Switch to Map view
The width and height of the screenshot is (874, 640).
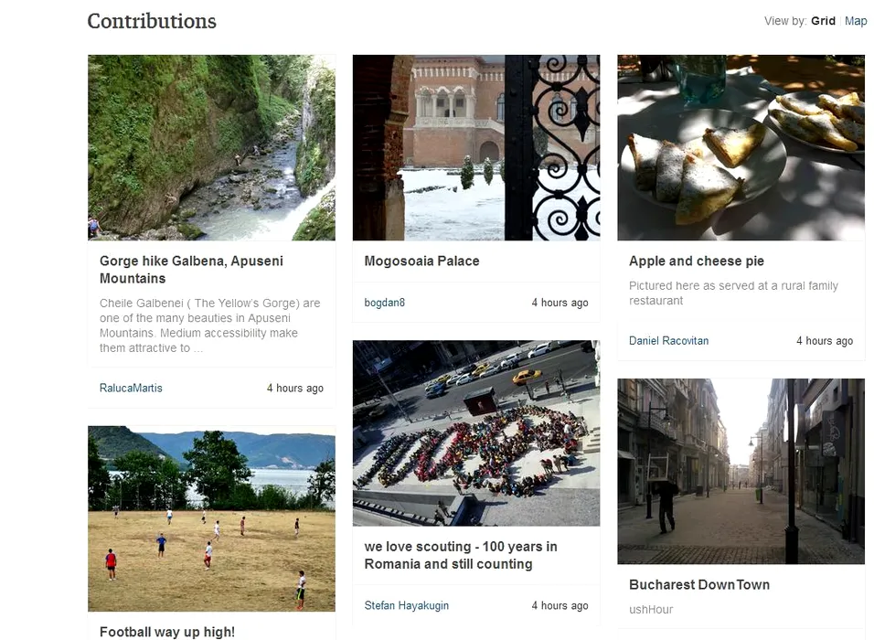(856, 21)
